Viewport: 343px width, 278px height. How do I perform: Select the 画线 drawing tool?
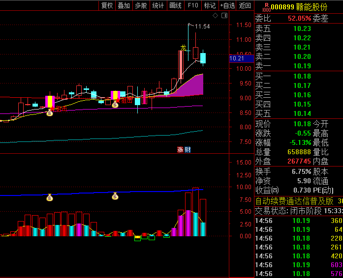tap(176, 5)
